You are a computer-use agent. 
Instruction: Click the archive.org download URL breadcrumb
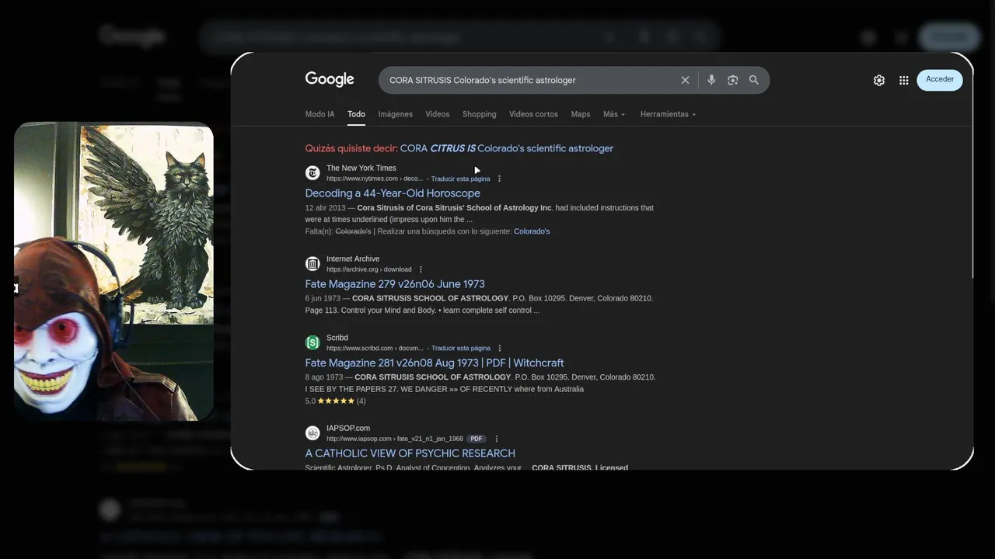point(368,269)
